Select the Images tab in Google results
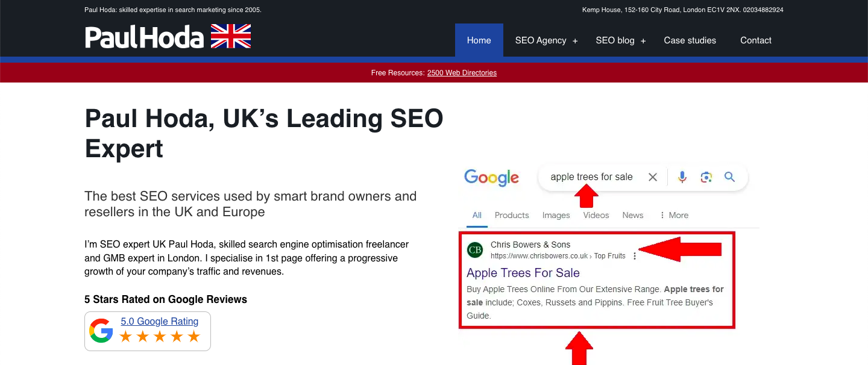The height and width of the screenshot is (365, 868). (x=556, y=215)
